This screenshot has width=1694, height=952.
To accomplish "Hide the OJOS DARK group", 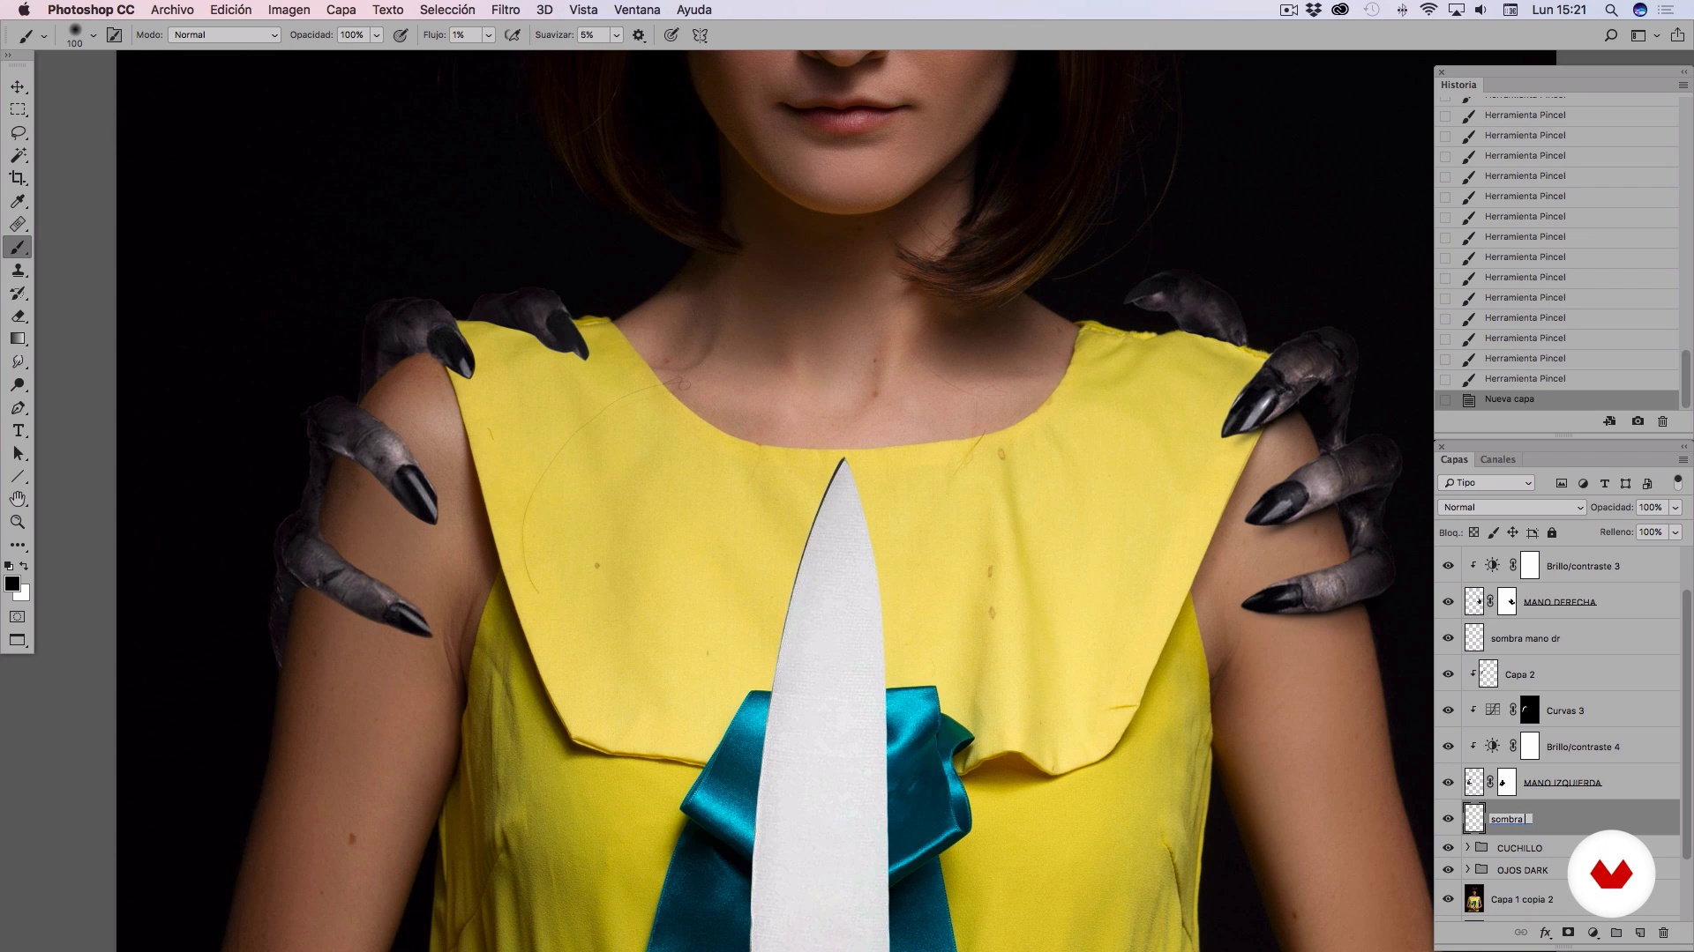I will pyautogui.click(x=1448, y=870).
